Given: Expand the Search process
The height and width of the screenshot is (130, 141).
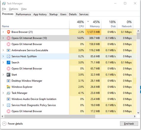Looking at the screenshot, I should click(x=3, y=62).
